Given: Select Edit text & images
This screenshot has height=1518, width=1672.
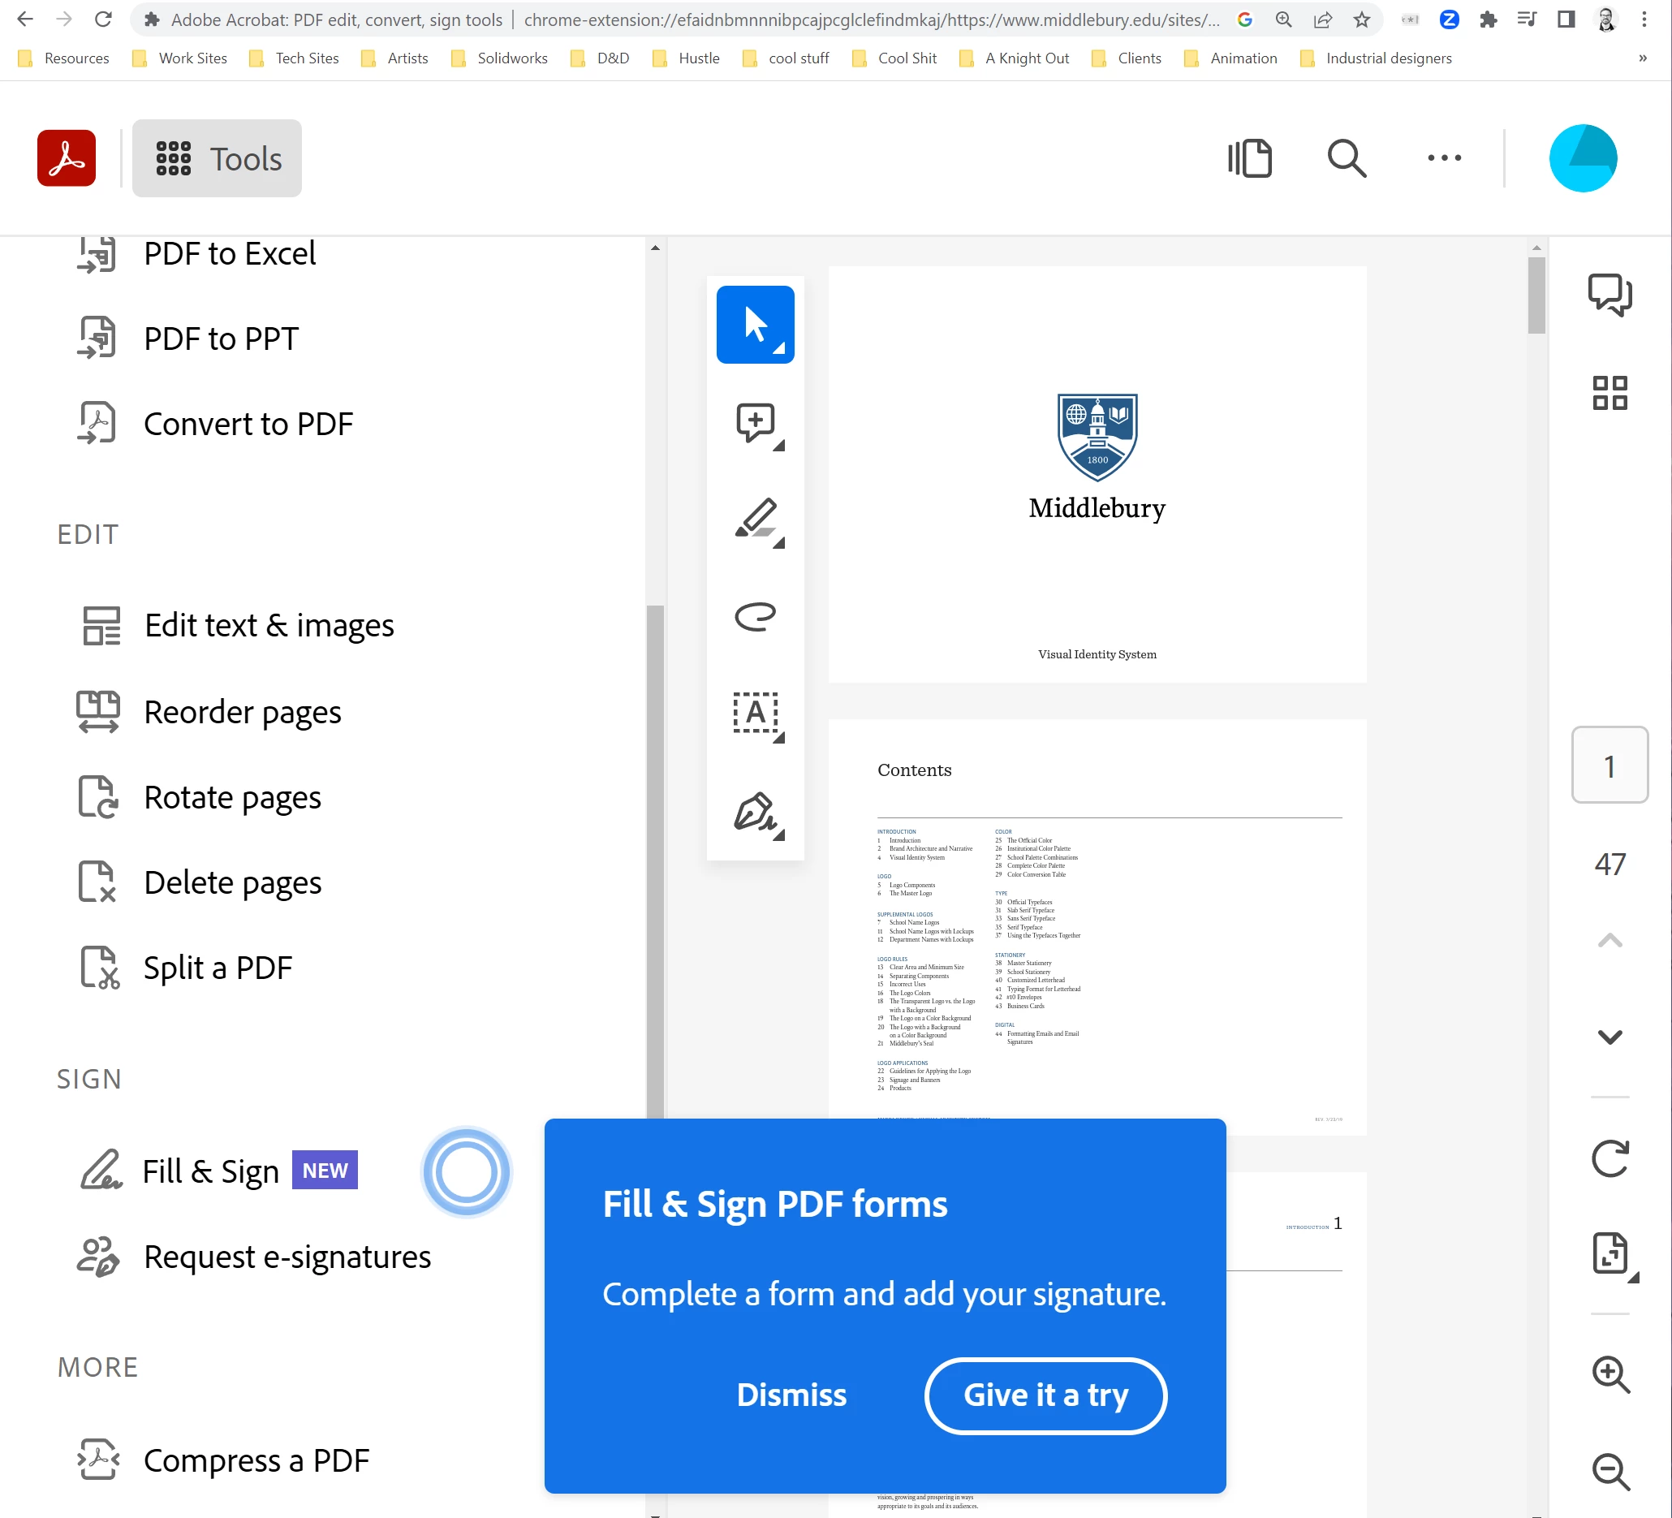Looking at the screenshot, I should coord(269,625).
